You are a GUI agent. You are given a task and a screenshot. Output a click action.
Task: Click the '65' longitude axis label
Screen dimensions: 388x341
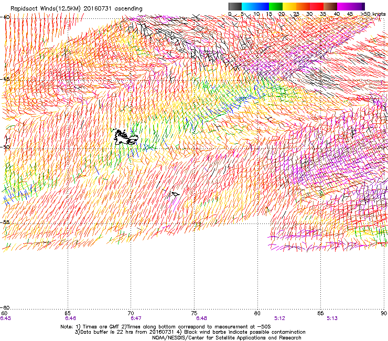[68, 313]
